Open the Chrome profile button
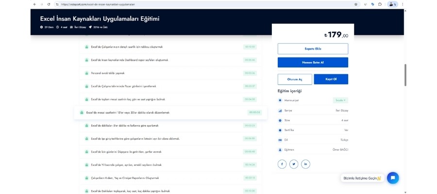This screenshot has height=194, width=437. pos(392,4)
